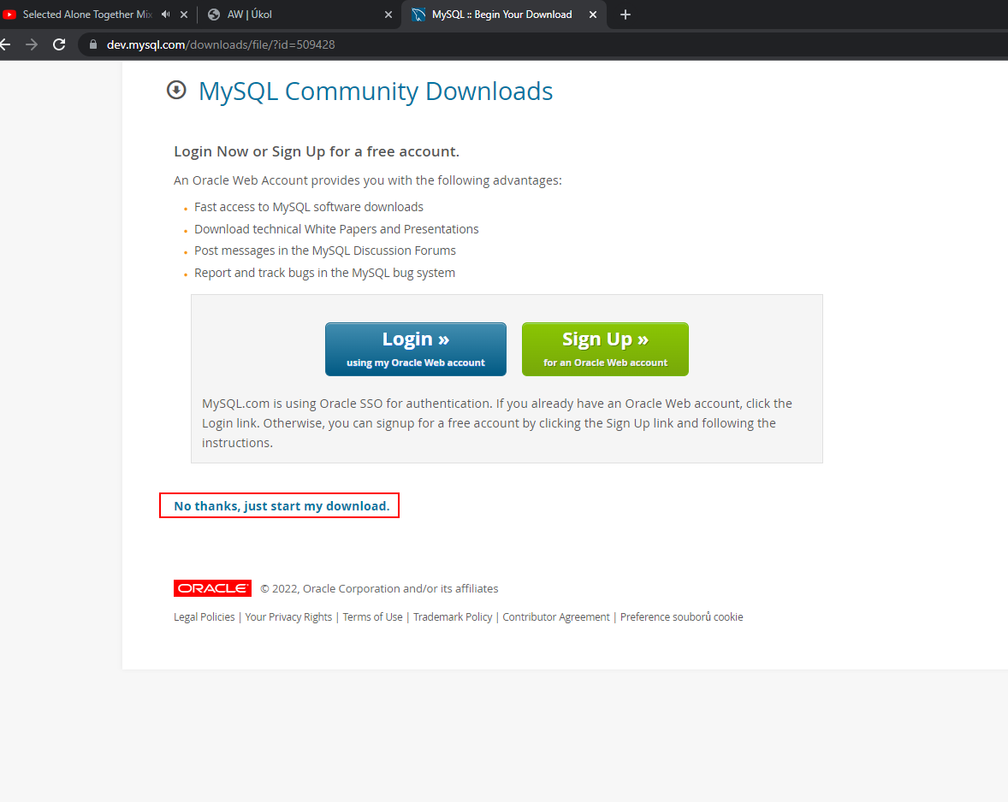Open a new browser tab
This screenshot has height=802, width=1008.
pyautogui.click(x=625, y=15)
